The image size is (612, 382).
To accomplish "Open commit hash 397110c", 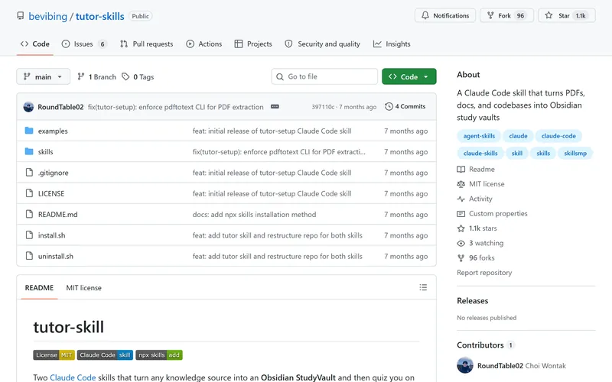I will point(322,107).
